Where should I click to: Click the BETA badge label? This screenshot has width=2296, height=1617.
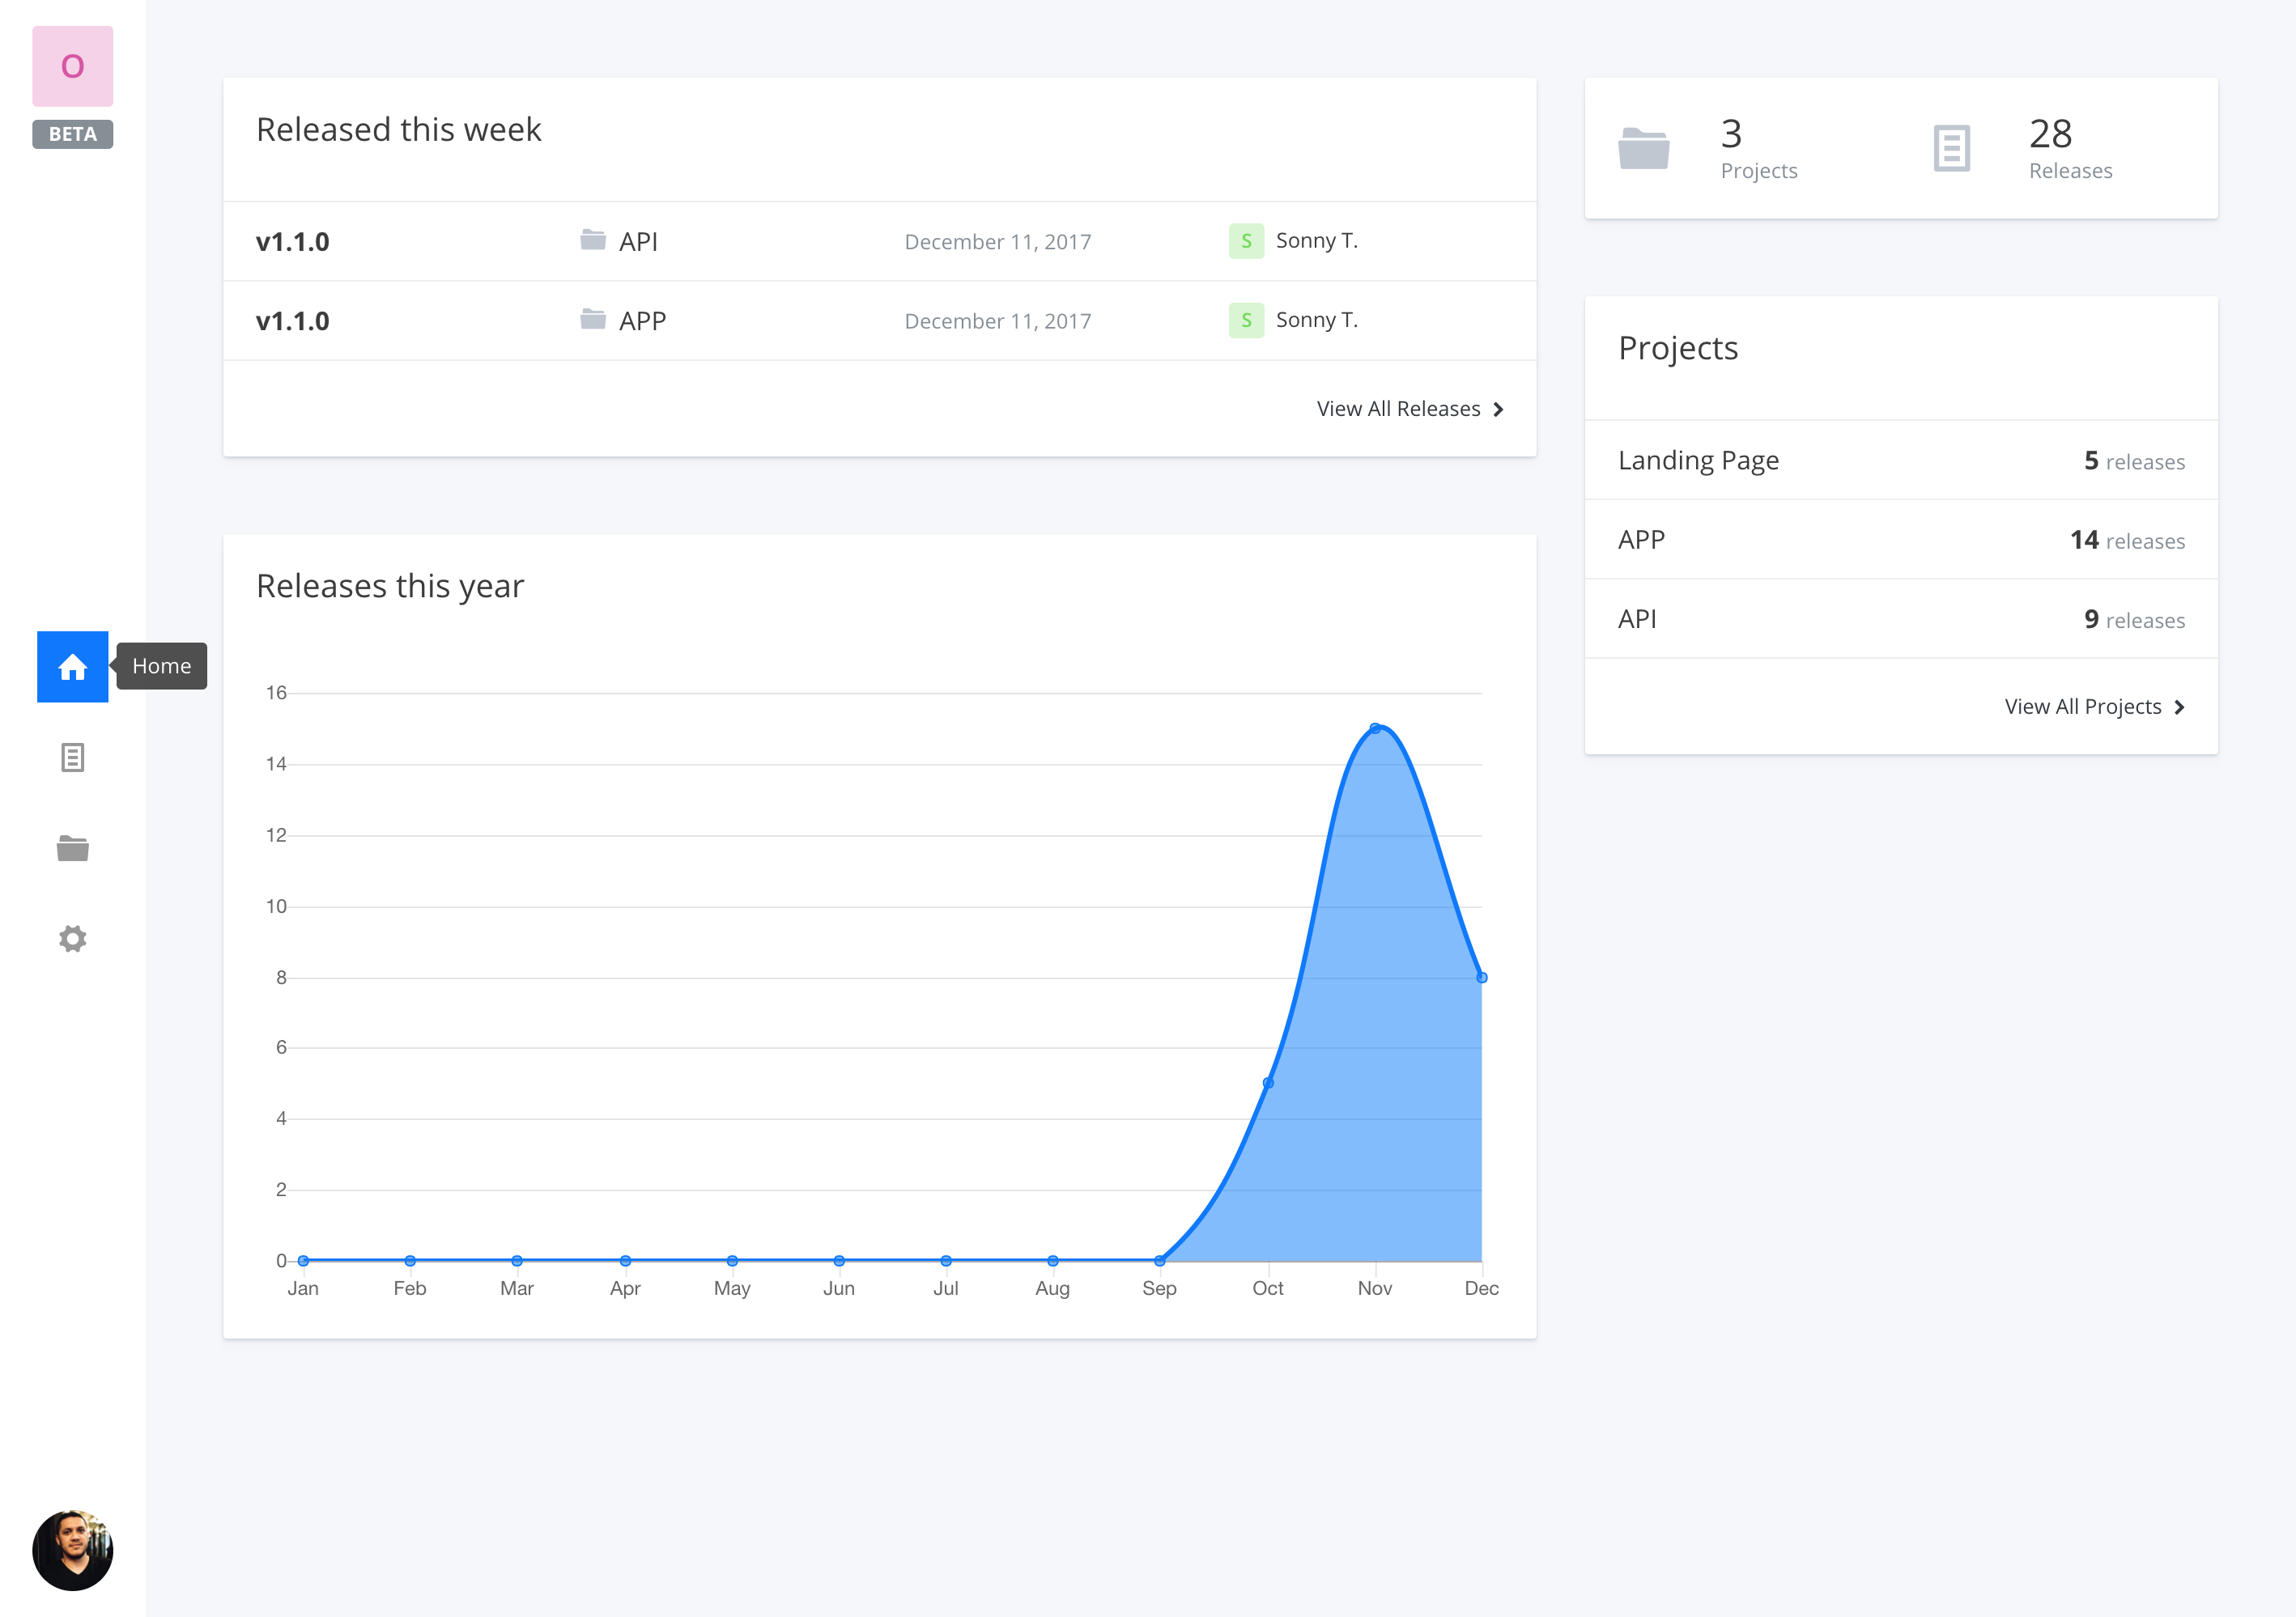click(72, 134)
